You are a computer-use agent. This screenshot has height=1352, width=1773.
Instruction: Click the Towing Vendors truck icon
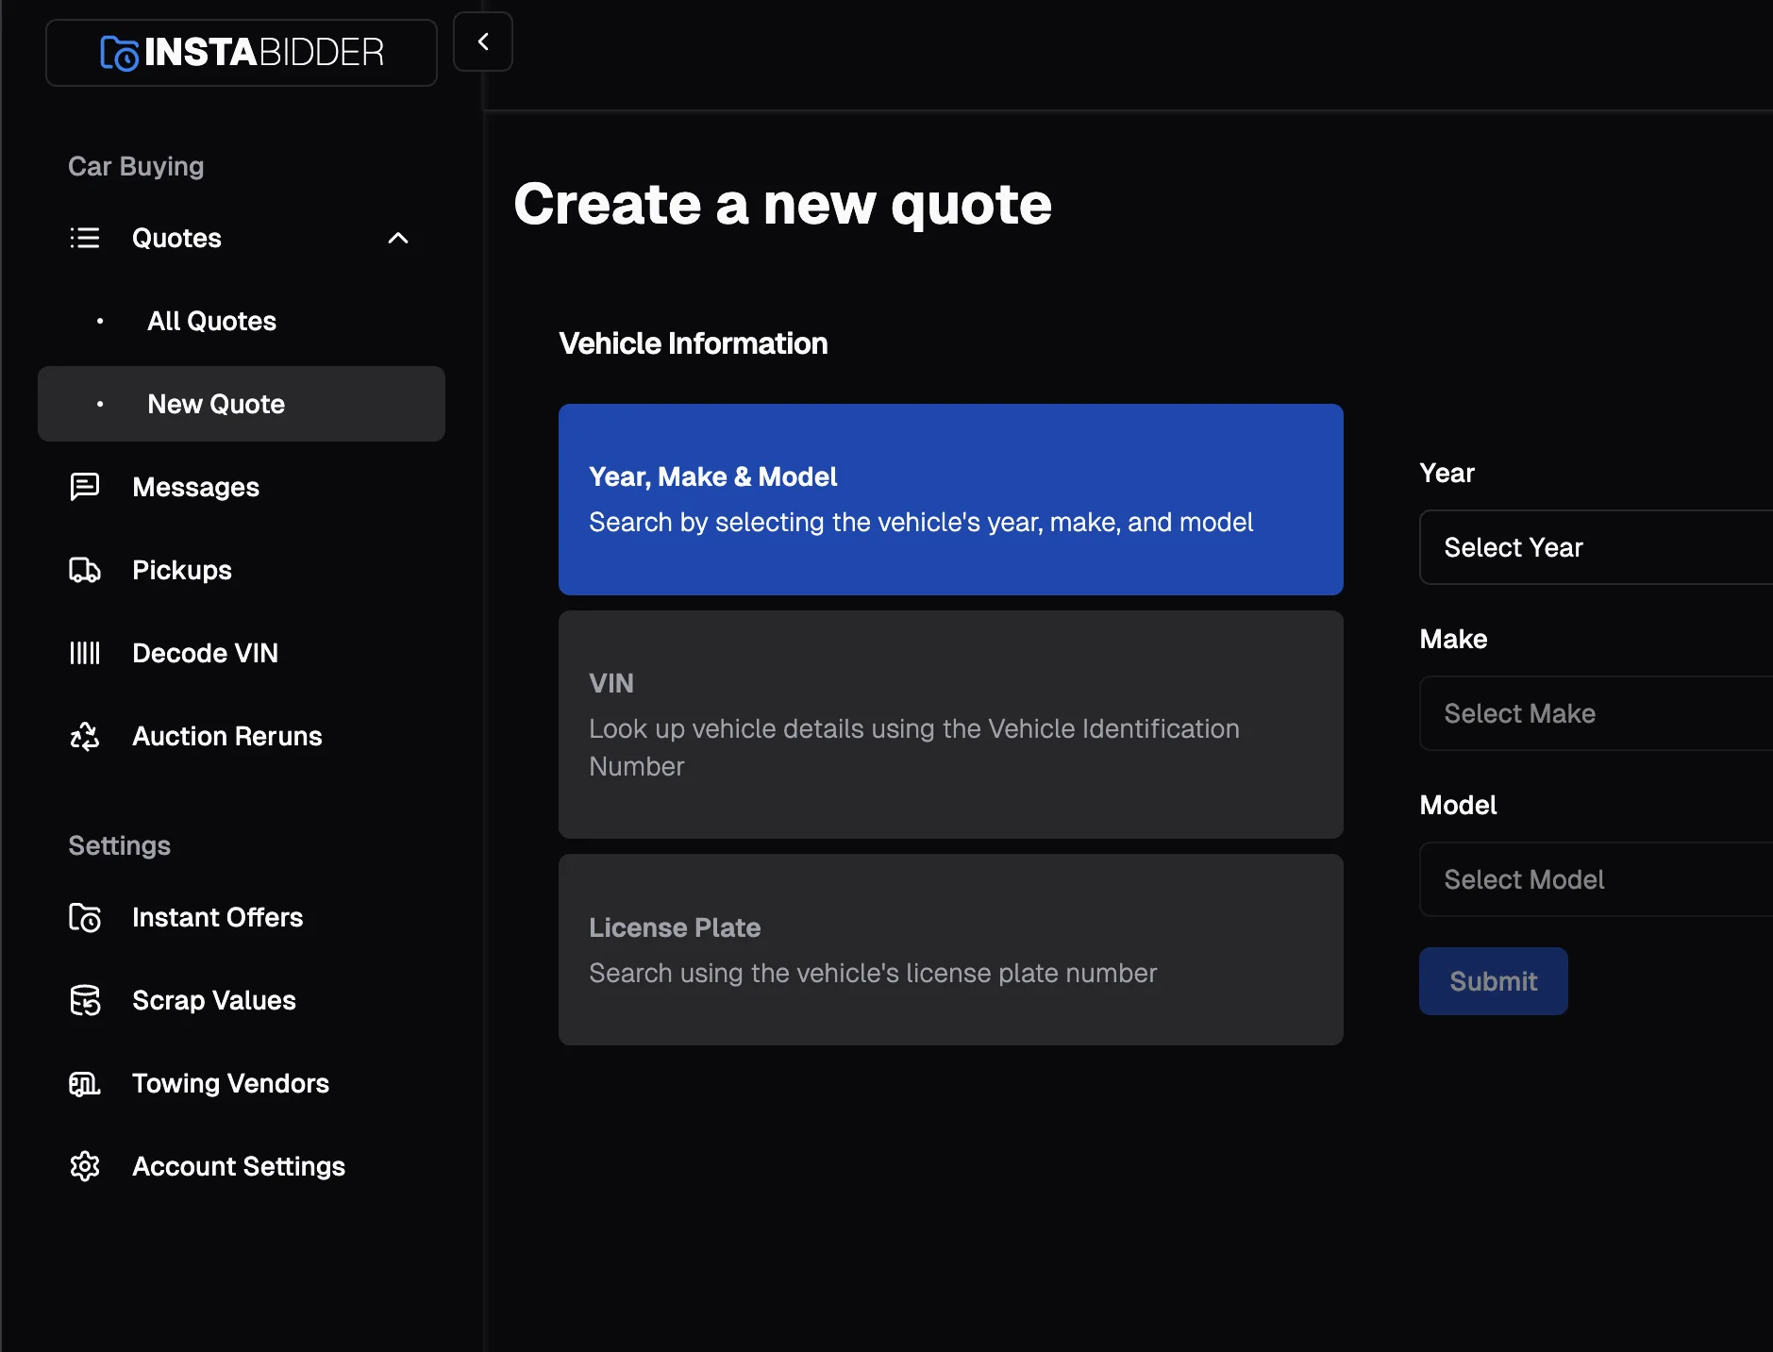coord(85,1083)
